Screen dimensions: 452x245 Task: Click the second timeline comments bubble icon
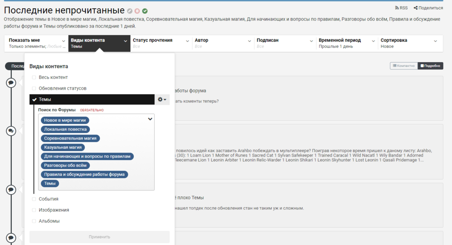click(x=11, y=131)
